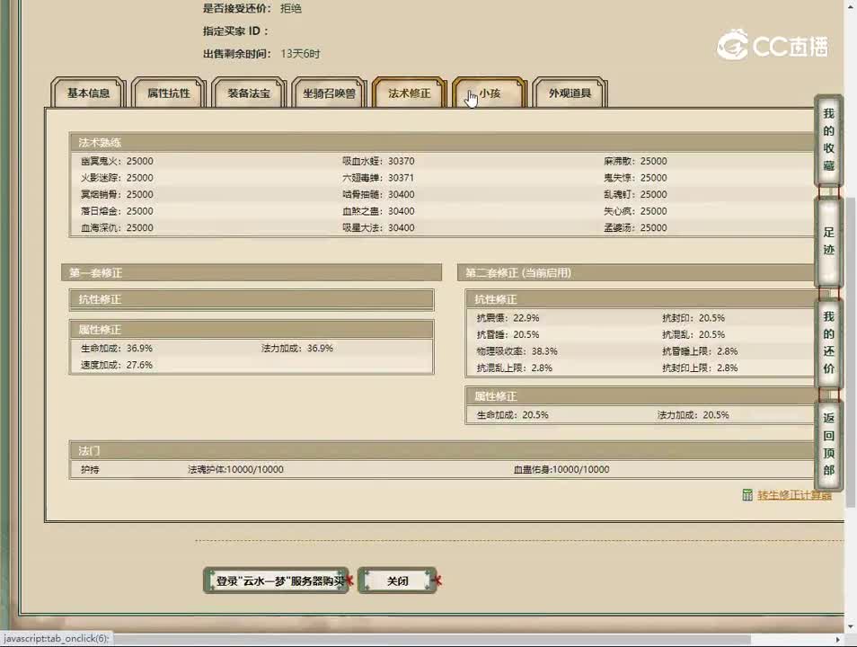The height and width of the screenshot is (647, 857).
Task: Select the 法术修正 tab
Action: (409, 93)
